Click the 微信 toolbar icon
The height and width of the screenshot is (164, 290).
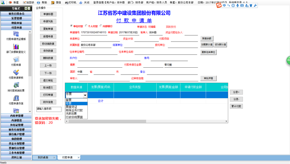53,2
